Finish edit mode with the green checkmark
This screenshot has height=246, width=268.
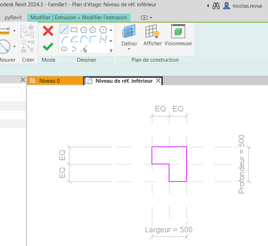[x=48, y=47]
